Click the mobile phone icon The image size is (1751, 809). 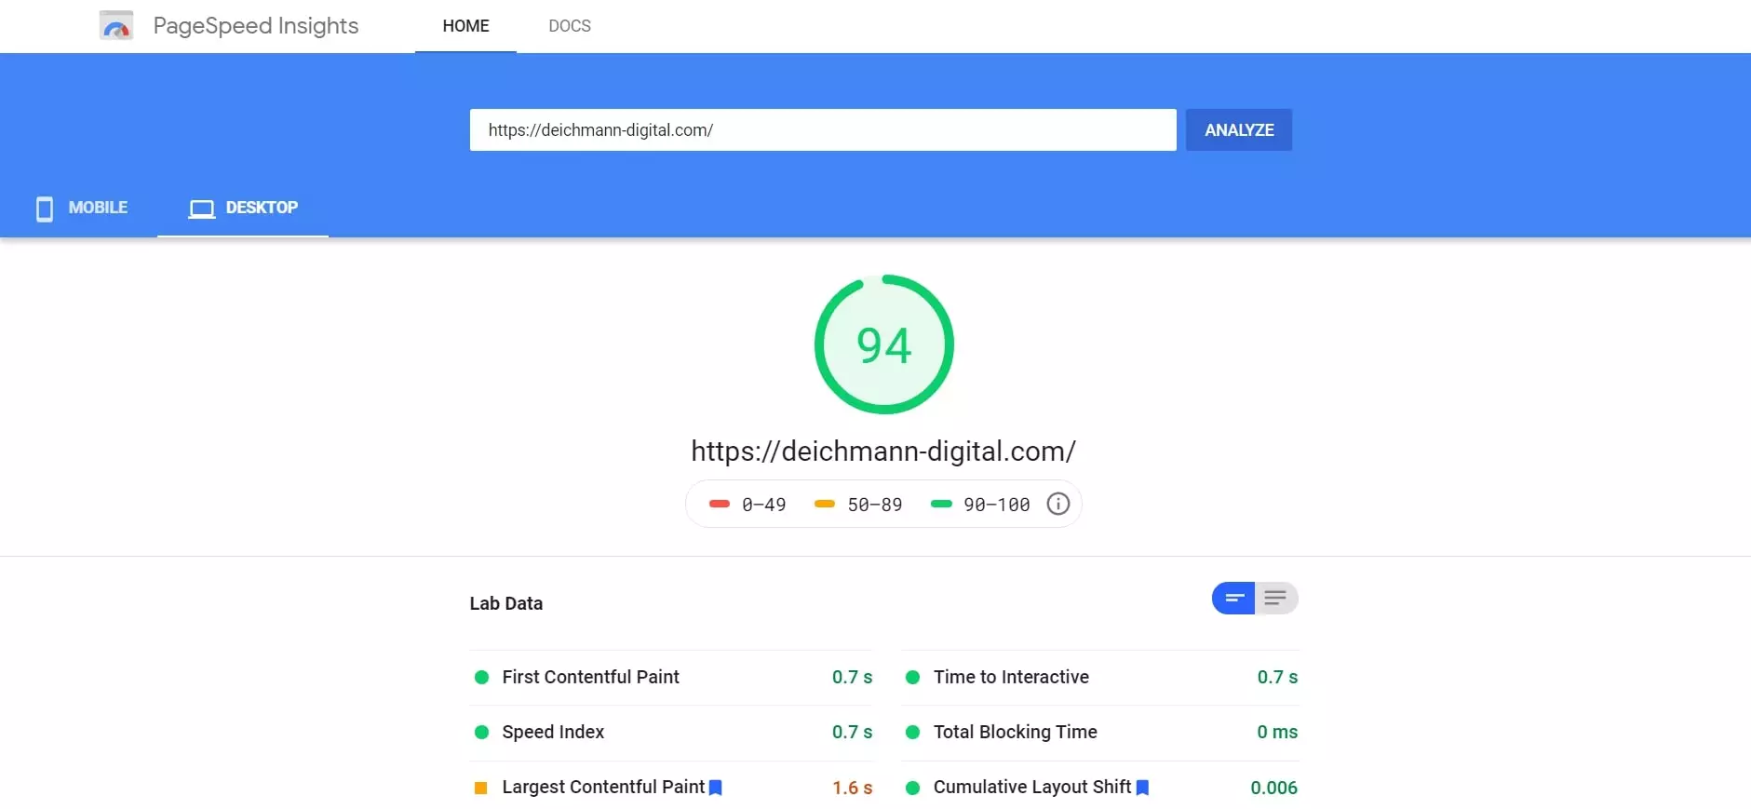[x=44, y=209]
